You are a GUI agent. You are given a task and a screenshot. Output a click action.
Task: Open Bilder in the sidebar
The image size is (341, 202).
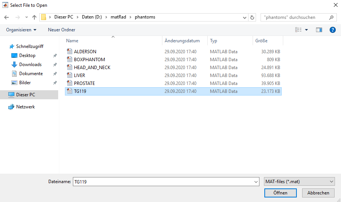(x=25, y=83)
